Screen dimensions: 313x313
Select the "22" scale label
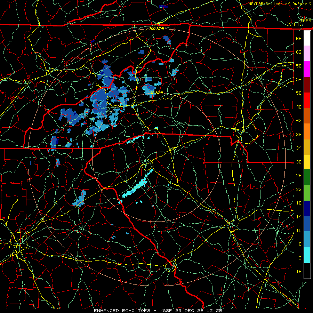tap(299, 189)
